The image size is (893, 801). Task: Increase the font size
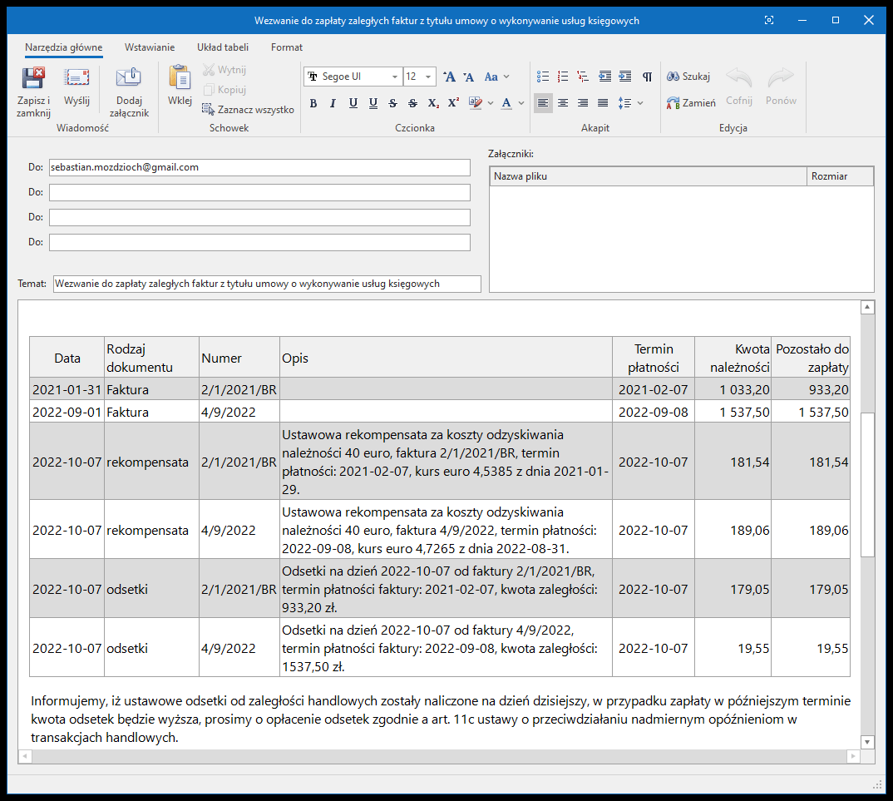449,77
